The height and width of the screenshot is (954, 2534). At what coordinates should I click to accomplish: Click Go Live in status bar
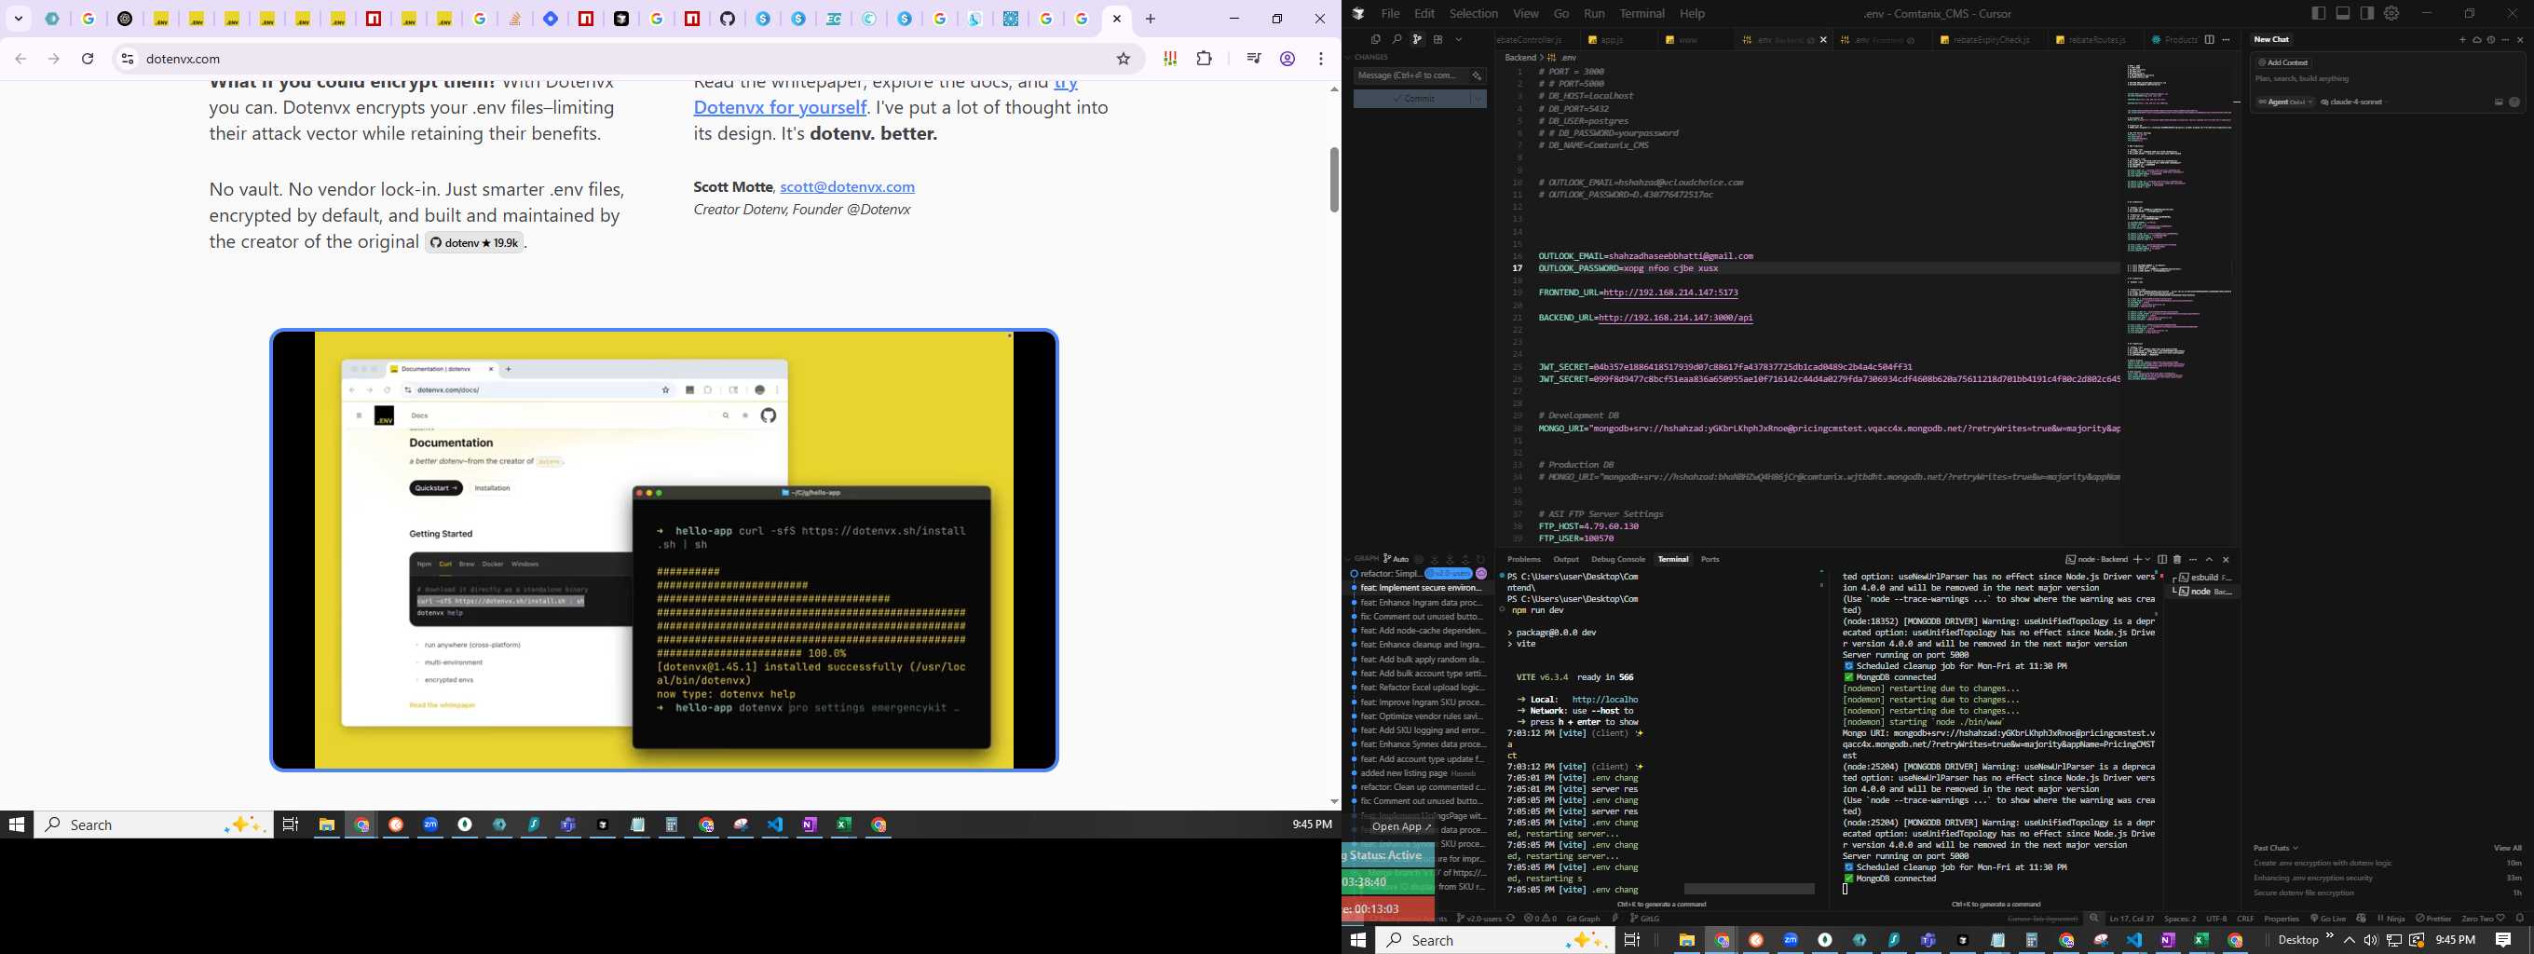point(2327,919)
